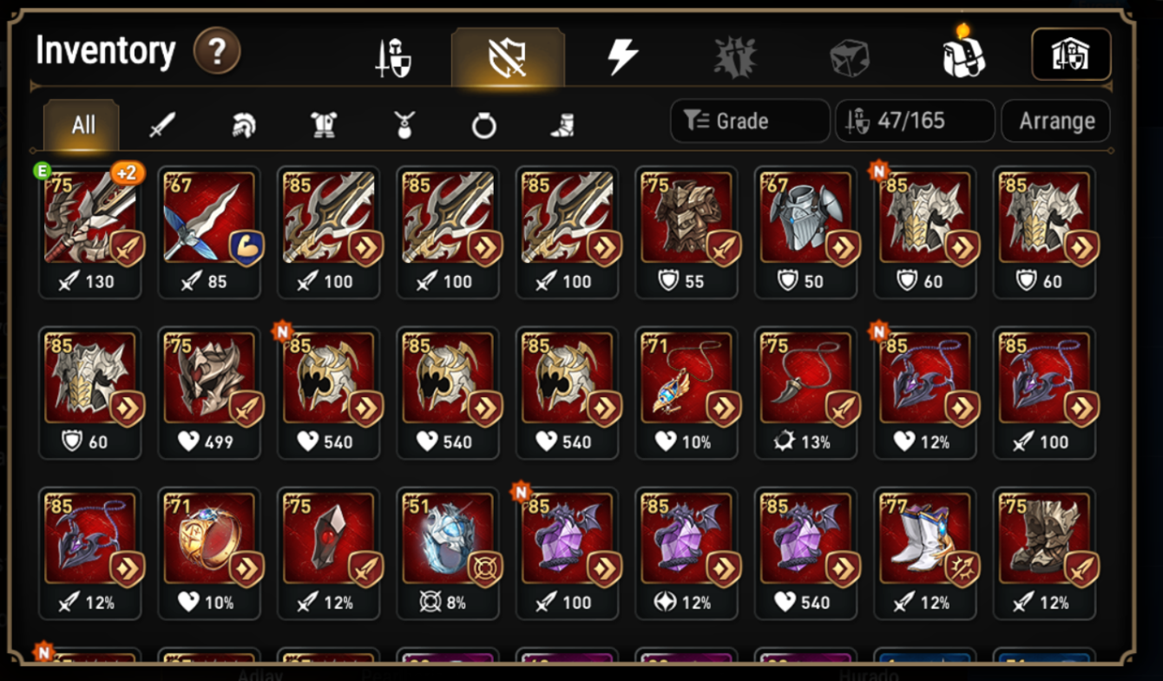
Task: Filter items by boots icon
Action: pyautogui.click(x=563, y=126)
